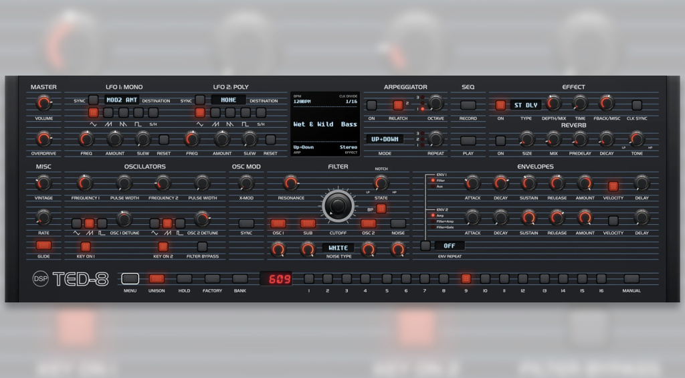The width and height of the screenshot is (685, 378).
Task: Choose sawtooth wave for Oscillator 2
Action: click(167, 223)
